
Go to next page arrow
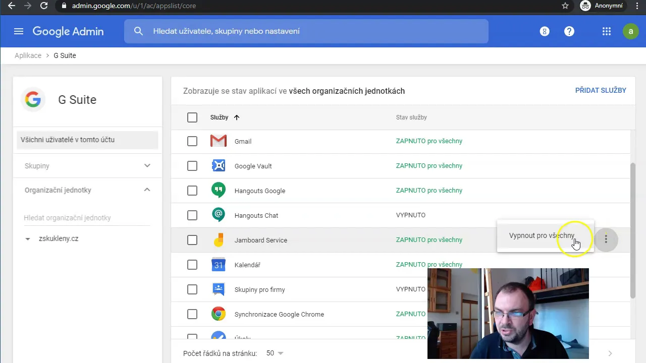(x=610, y=353)
